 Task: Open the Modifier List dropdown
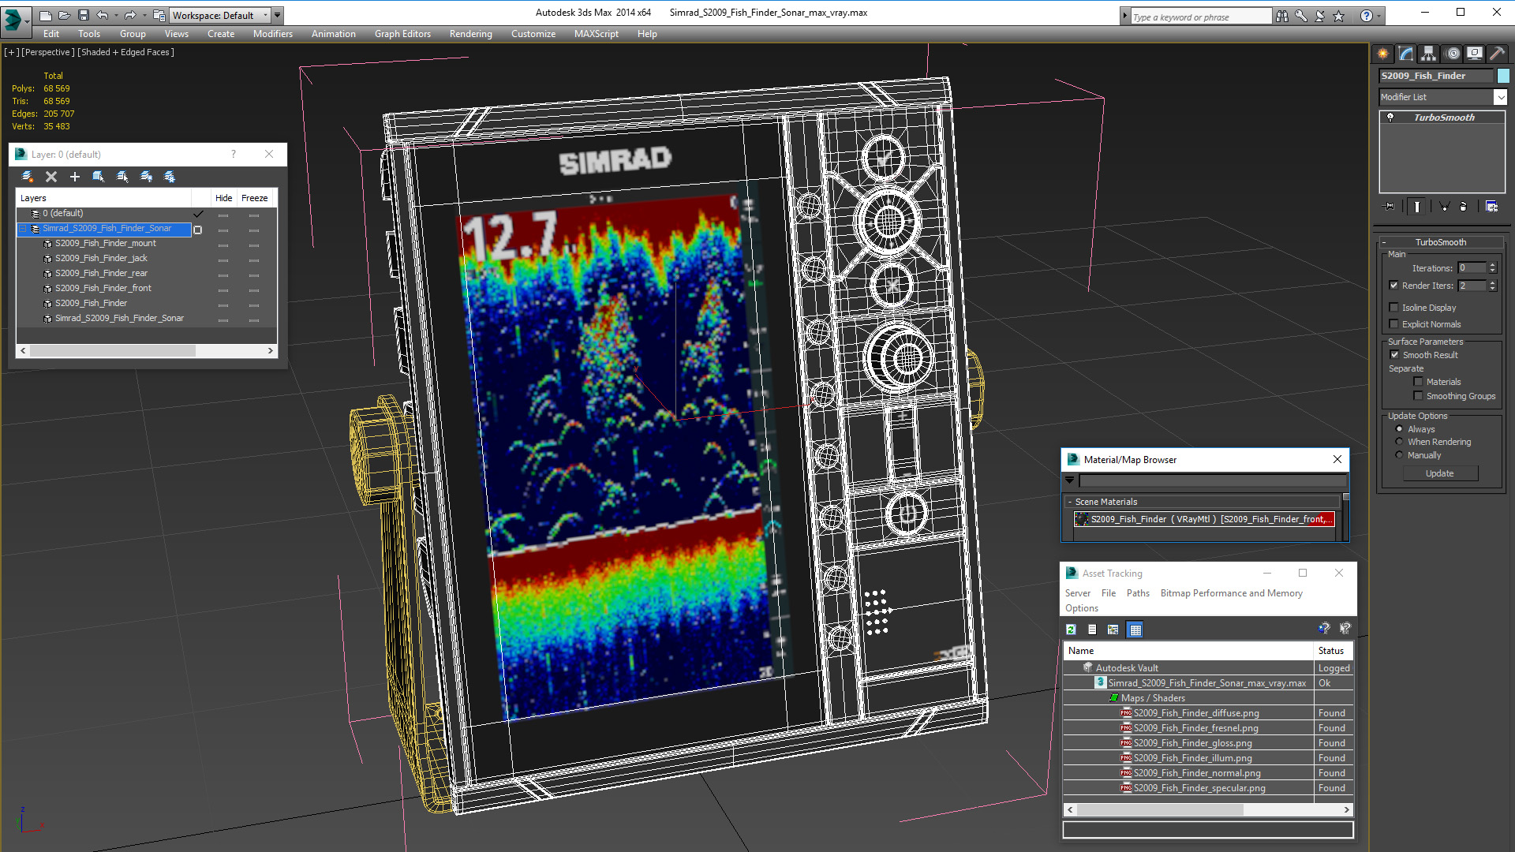coord(1499,97)
